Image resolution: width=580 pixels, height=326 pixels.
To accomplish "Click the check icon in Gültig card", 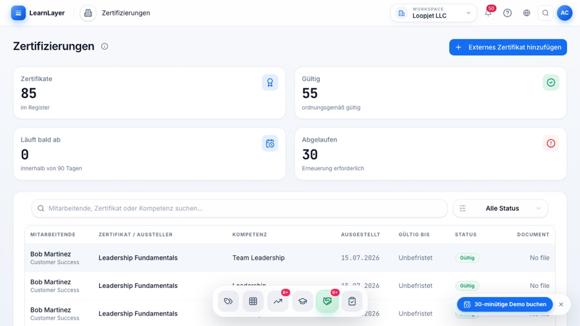I will (x=551, y=82).
